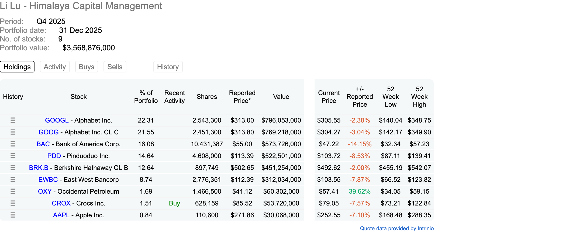Sort by % of Portfolio column header

146,97
